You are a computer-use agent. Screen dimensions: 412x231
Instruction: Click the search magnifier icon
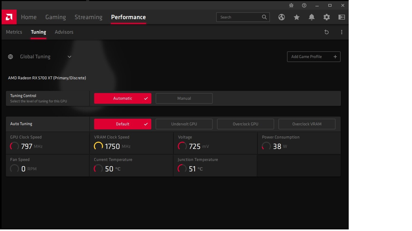[264, 17]
